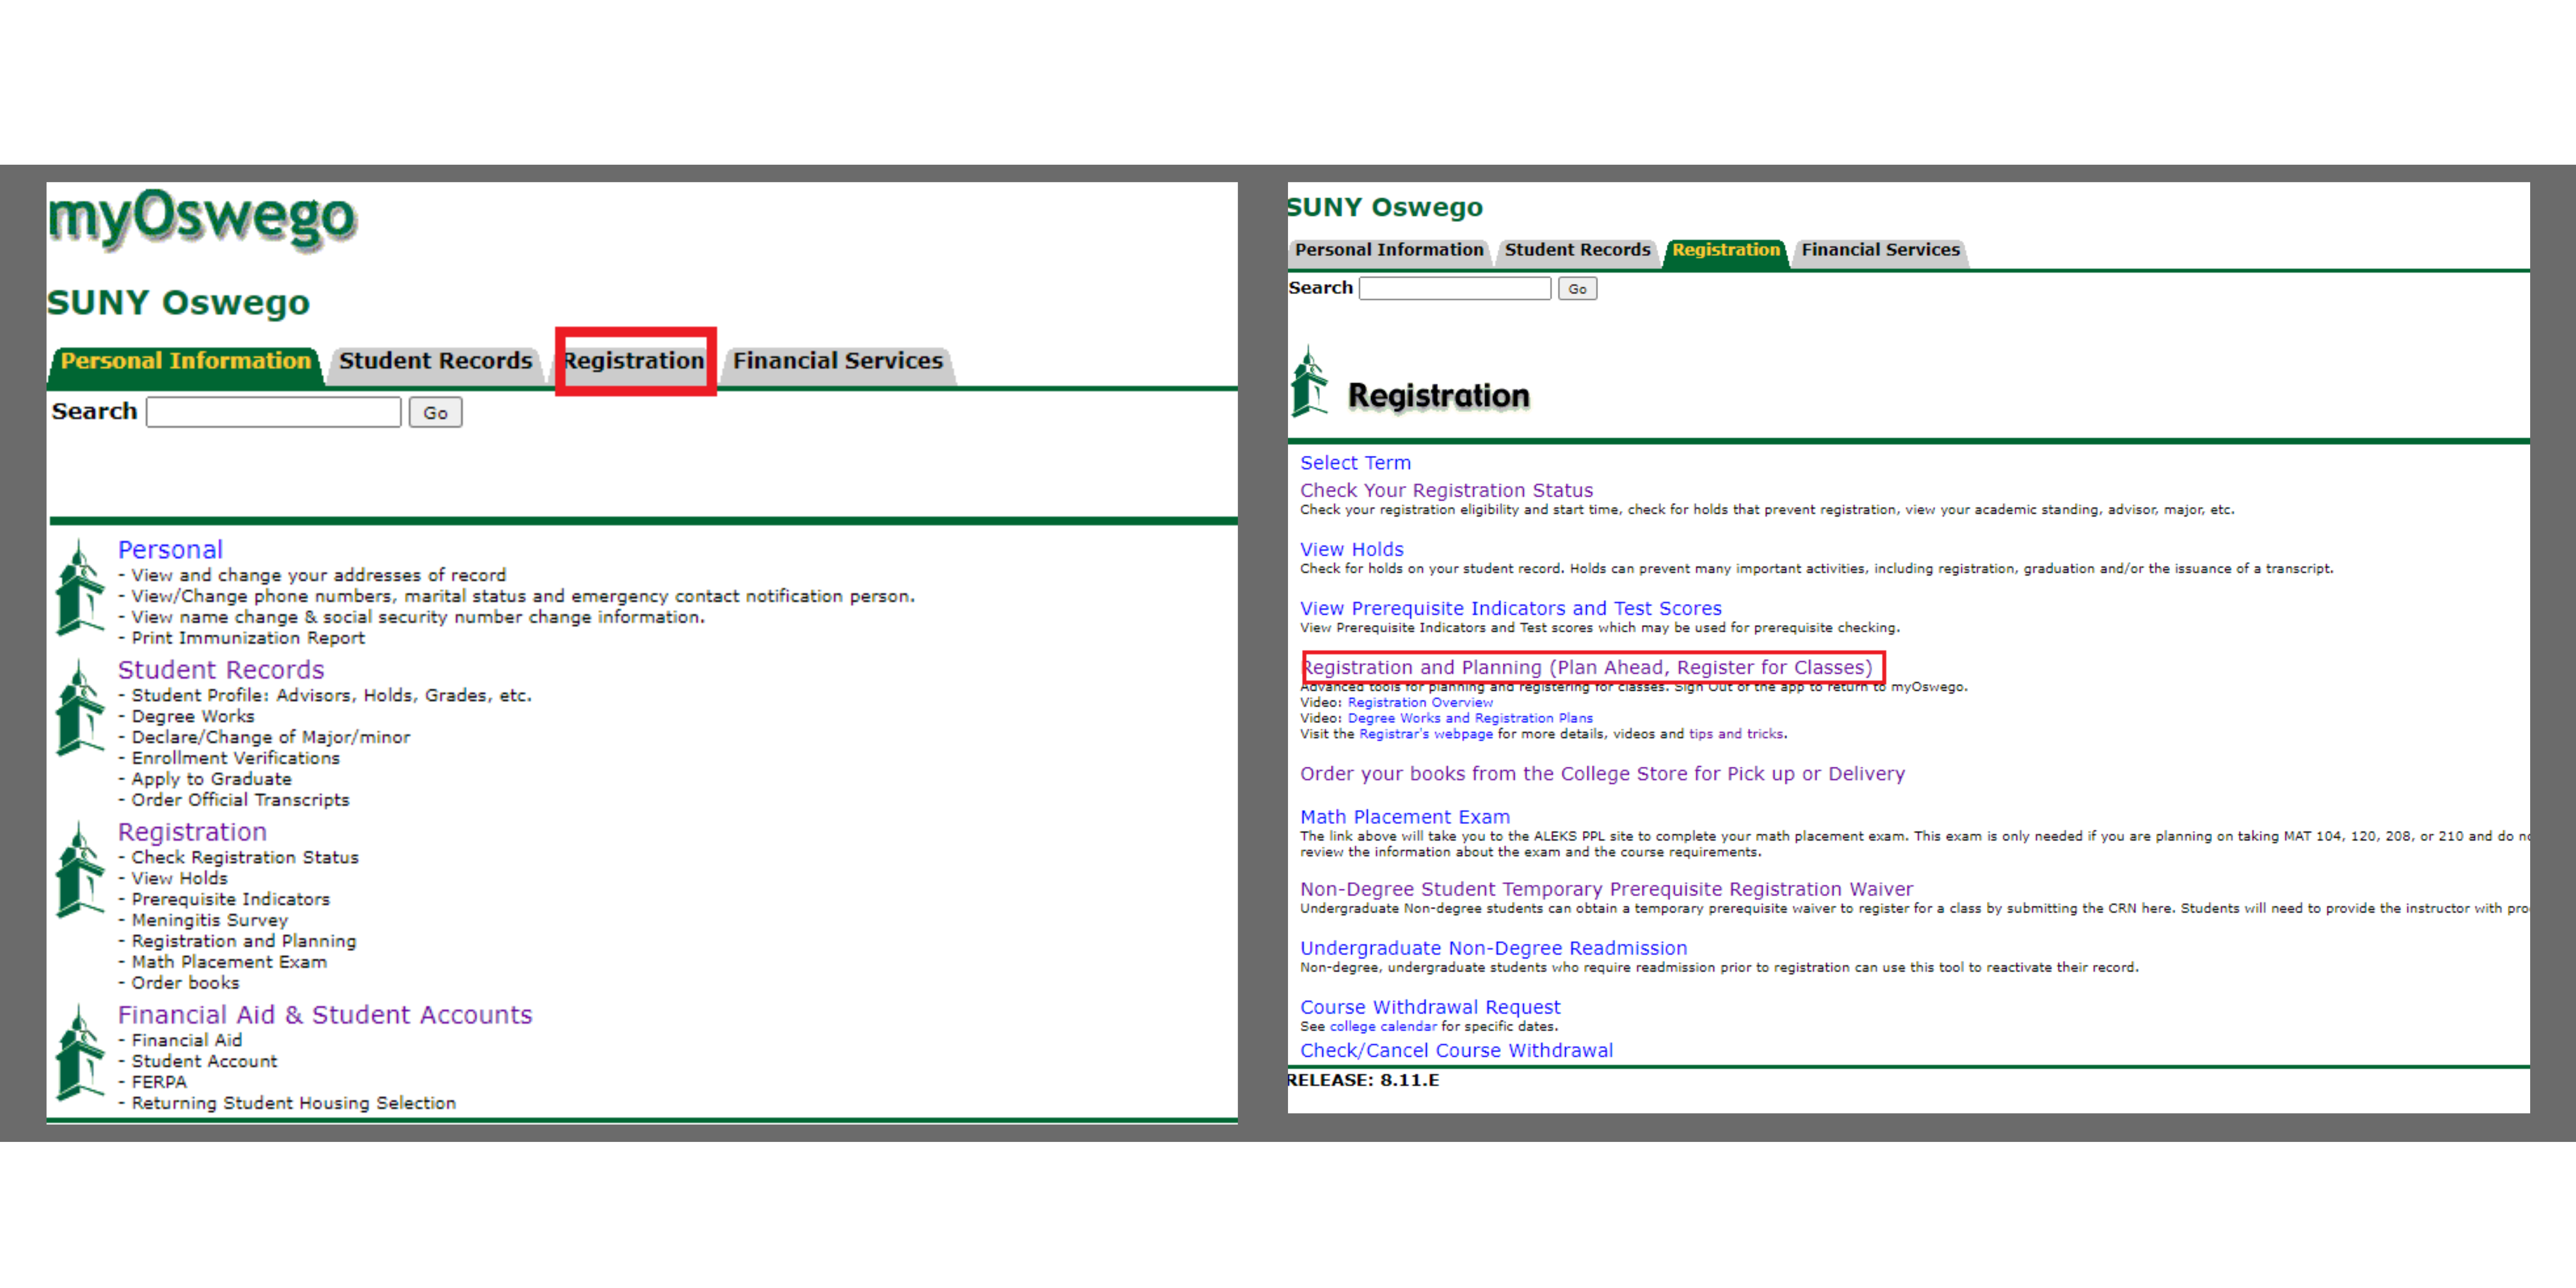Open the Registration Overview video link
The width and height of the screenshot is (2576, 1288).
(x=1420, y=702)
